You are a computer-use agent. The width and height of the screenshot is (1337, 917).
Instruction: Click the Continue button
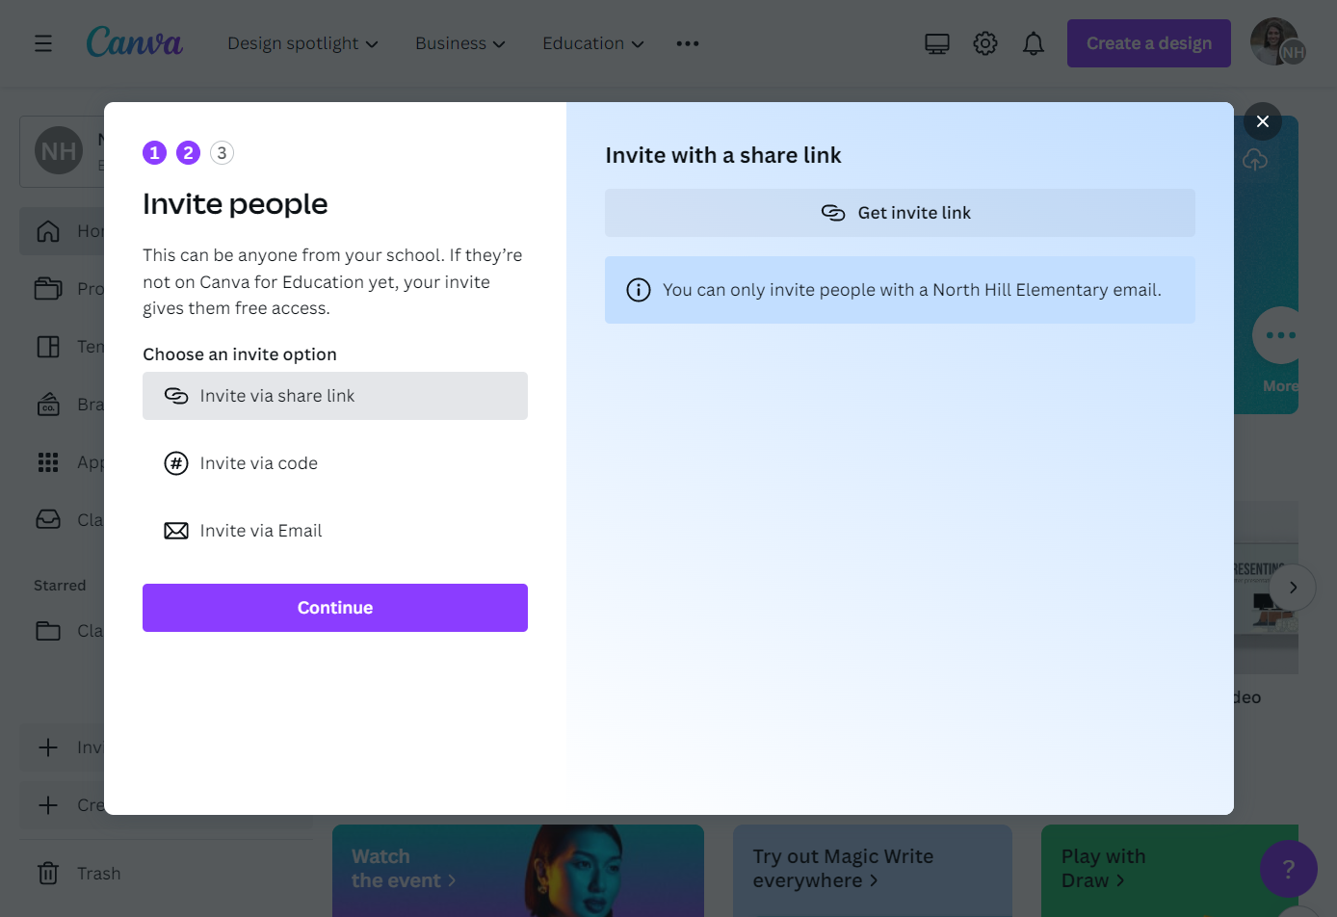tap(335, 608)
